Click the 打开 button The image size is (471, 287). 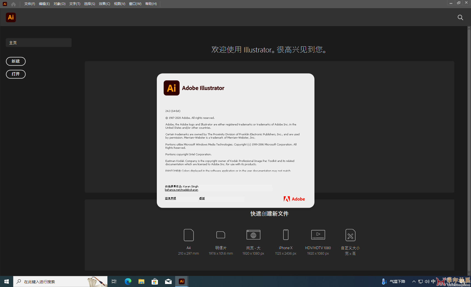click(16, 74)
